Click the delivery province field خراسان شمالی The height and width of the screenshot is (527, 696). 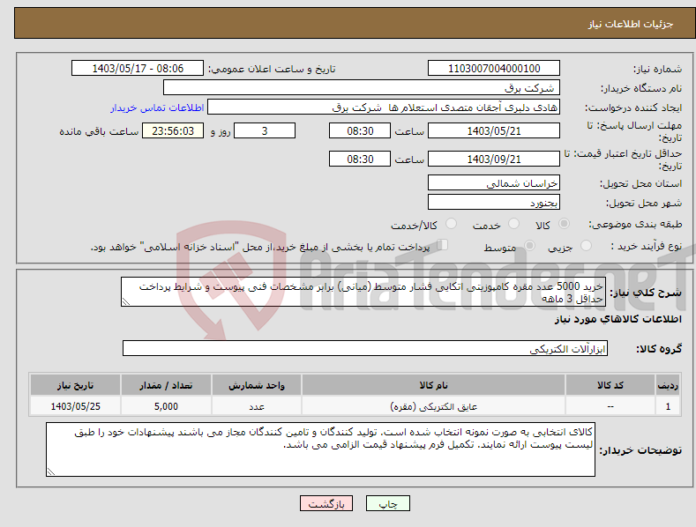click(x=494, y=182)
